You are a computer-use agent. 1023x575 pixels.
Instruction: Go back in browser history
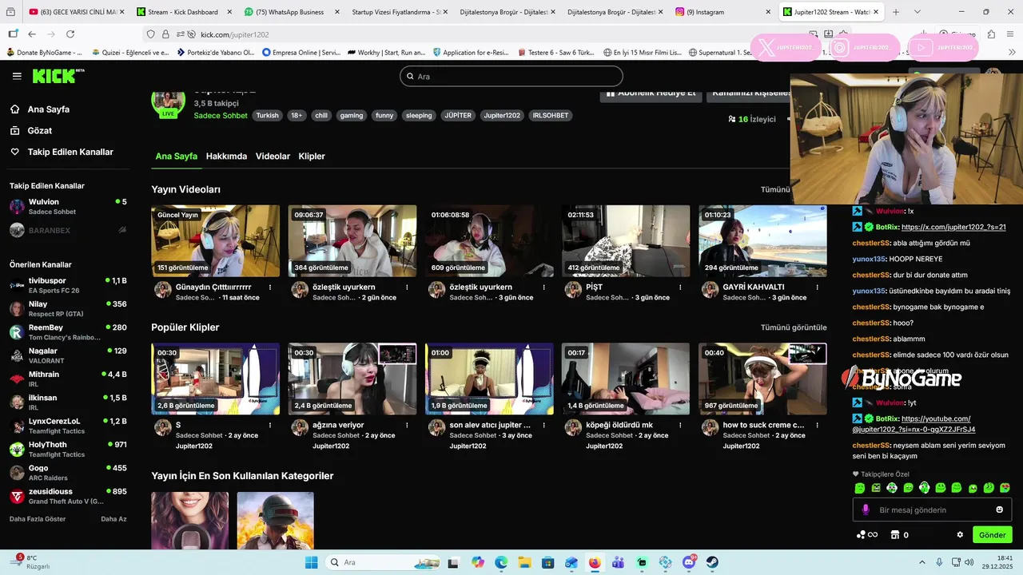(x=32, y=34)
